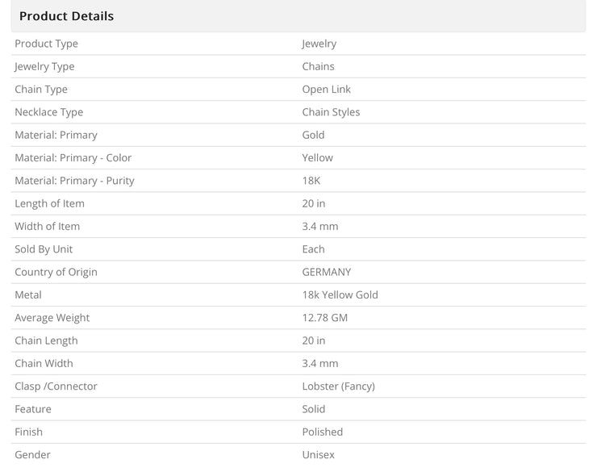Select the Length of Item label

tap(49, 203)
